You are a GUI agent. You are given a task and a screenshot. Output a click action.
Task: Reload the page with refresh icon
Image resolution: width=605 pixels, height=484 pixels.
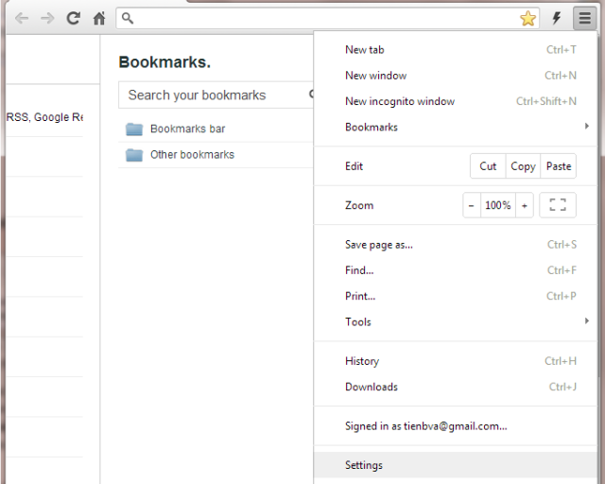point(73,18)
